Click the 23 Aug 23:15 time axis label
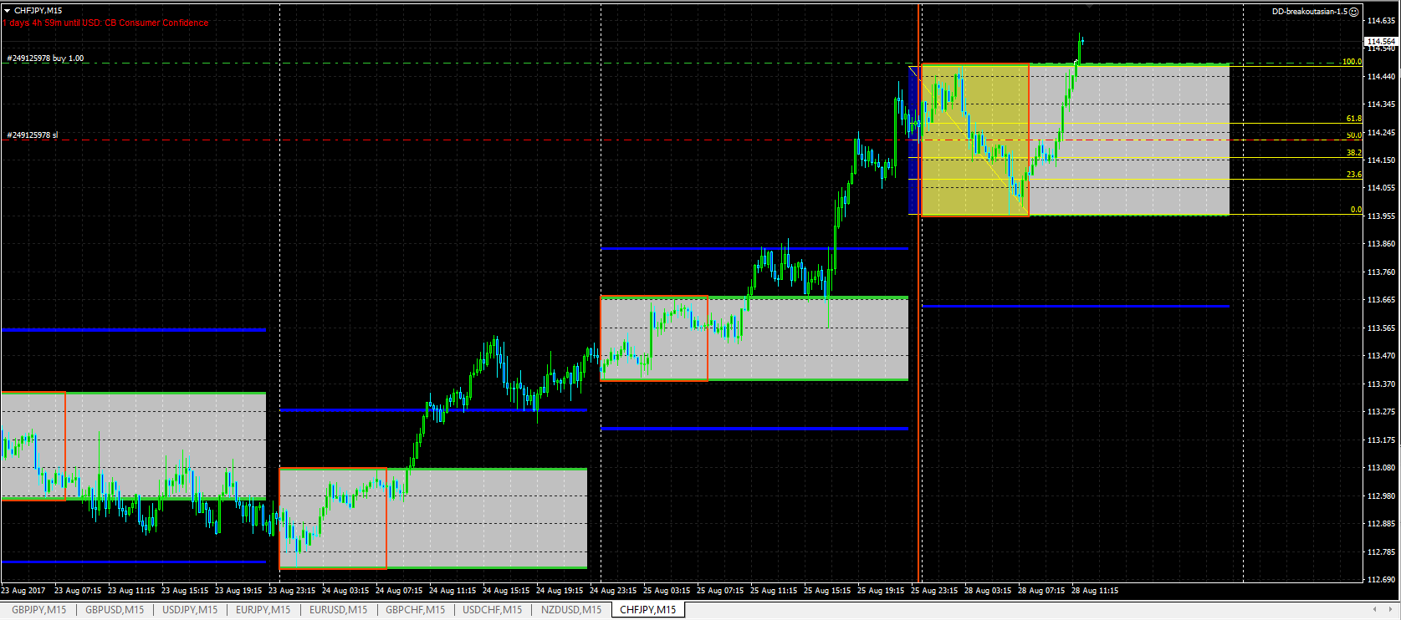The image size is (1401, 620). [292, 591]
